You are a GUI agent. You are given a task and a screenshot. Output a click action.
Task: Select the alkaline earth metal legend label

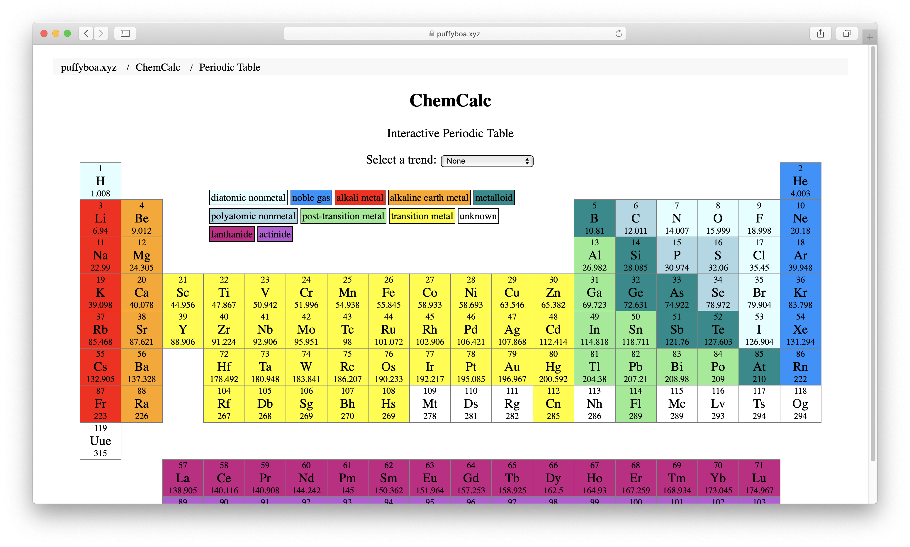click(x=429, y=198)
